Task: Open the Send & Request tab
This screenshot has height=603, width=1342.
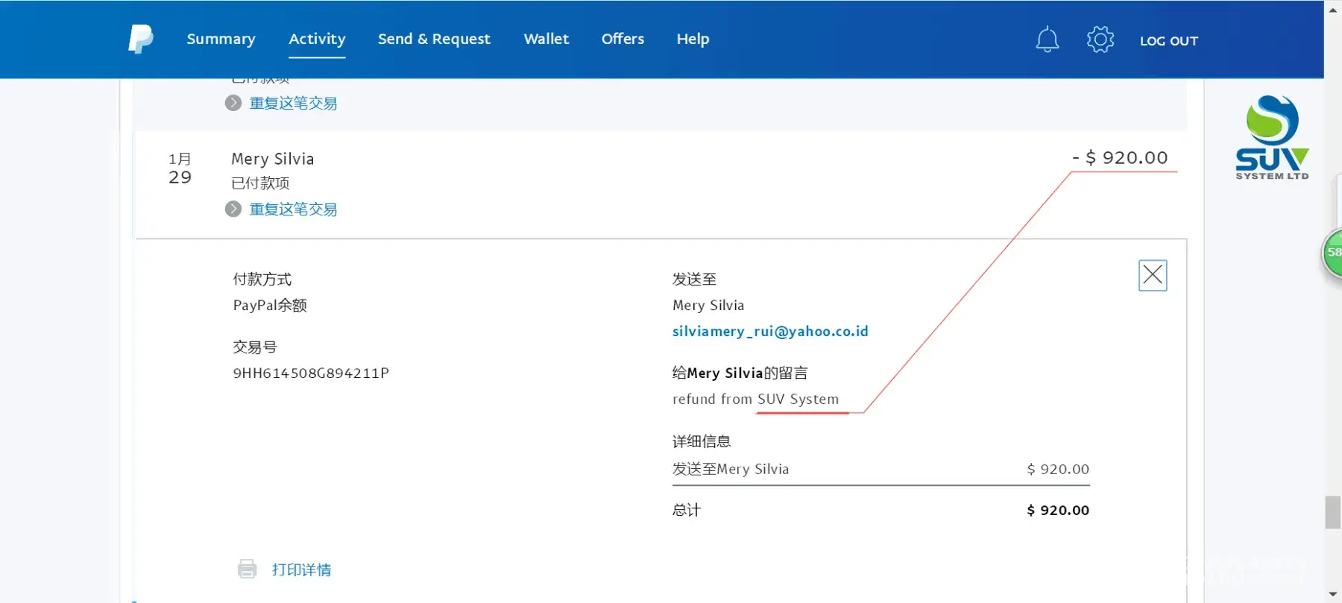Action: click(x=434, y=39)
